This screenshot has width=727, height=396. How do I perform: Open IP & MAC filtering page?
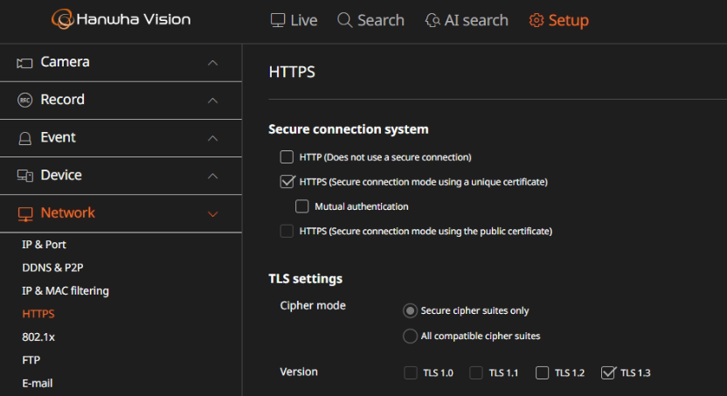coord(66,291)
